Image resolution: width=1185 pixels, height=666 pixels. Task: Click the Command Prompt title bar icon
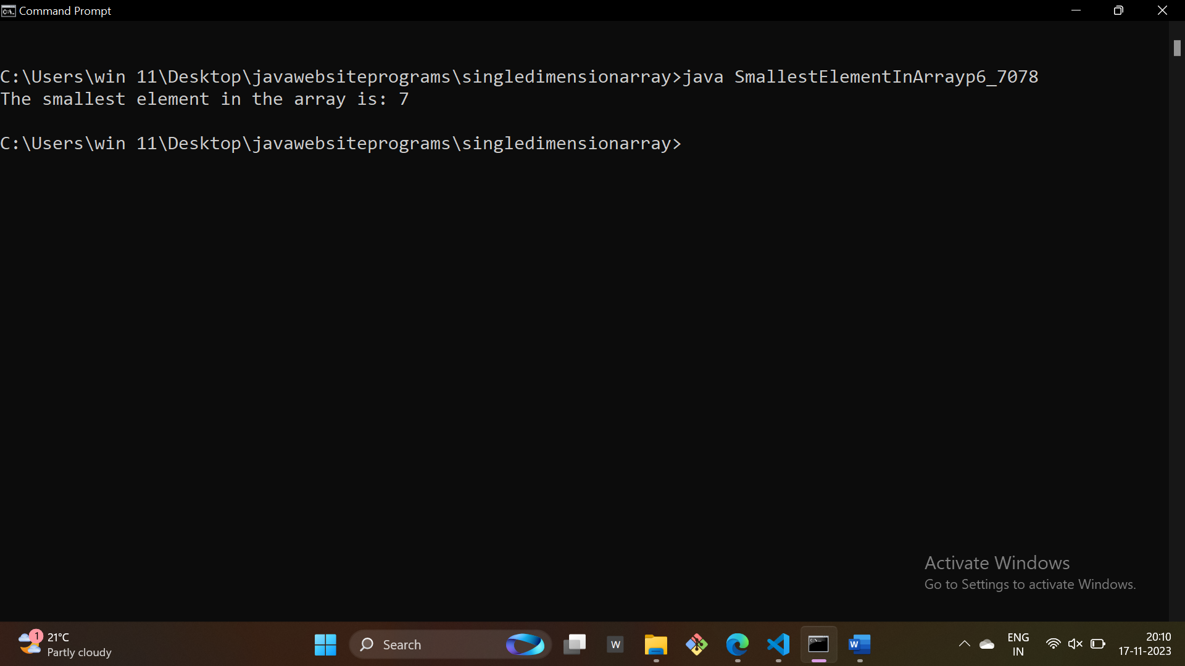click(8, 10)
